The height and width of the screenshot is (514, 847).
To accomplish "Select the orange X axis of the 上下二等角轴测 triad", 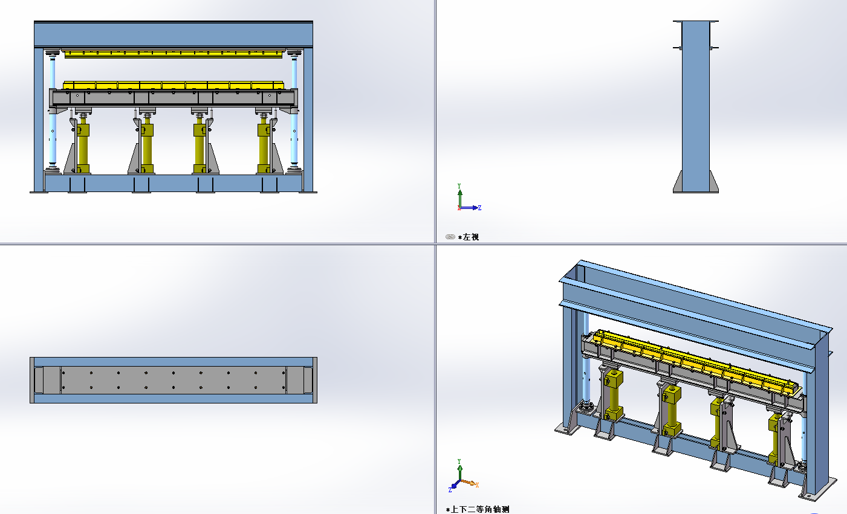I will coord(470,483).
